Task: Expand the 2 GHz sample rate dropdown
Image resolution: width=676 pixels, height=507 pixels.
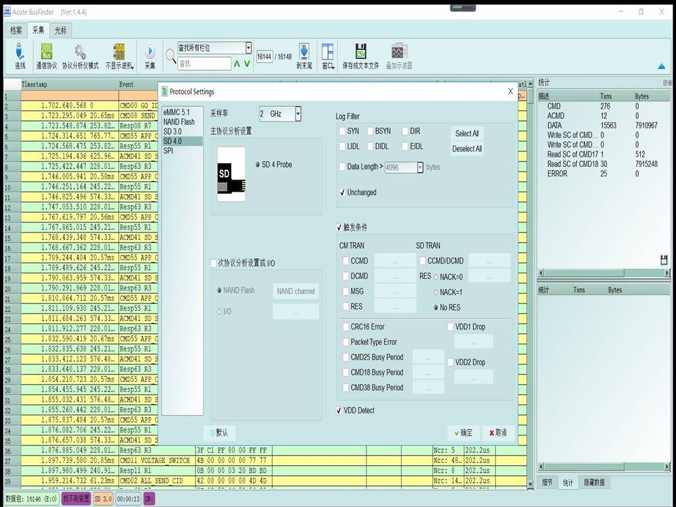Action: point(297,114)
